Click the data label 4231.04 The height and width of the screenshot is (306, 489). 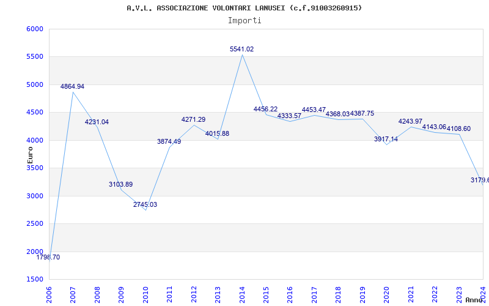(97, 122)
